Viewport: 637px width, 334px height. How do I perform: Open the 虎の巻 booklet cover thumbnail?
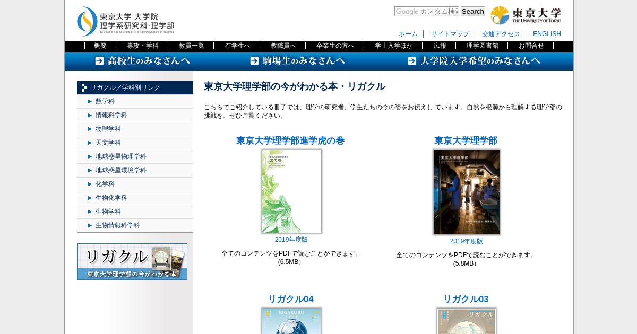pyautogui.click(x=291, y=191)
